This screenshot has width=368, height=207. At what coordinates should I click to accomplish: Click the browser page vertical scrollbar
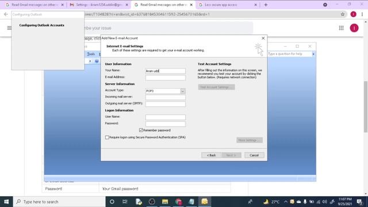click(366, 107)
